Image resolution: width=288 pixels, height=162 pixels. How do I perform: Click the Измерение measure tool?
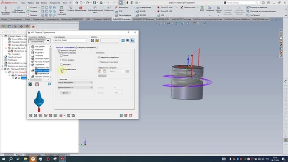point(109,9)
